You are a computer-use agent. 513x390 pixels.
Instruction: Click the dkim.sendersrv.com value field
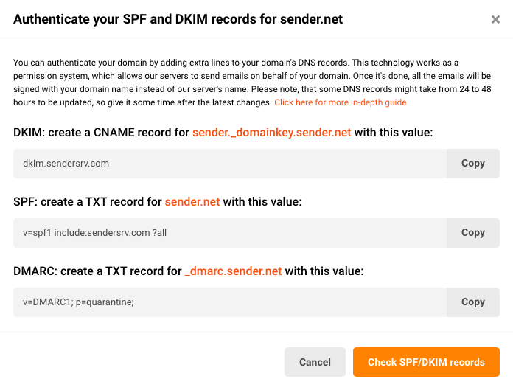(230, 164)
